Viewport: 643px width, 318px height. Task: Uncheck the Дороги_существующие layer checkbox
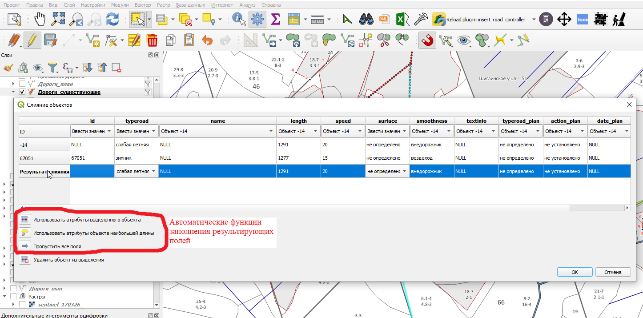coord(22,92)
